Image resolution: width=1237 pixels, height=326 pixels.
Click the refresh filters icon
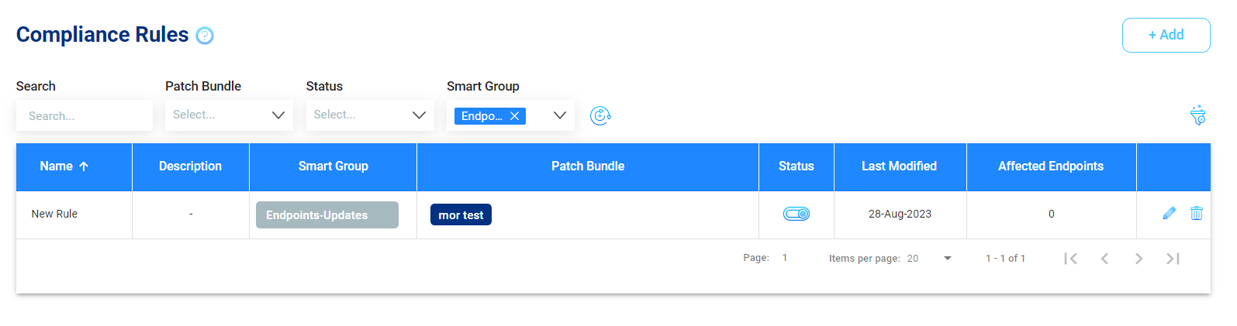pos(600,115)
